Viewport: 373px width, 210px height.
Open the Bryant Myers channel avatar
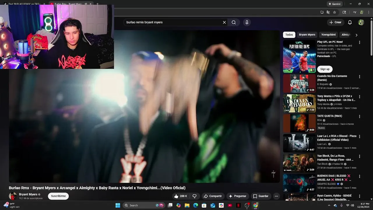(x=13, y=196)
